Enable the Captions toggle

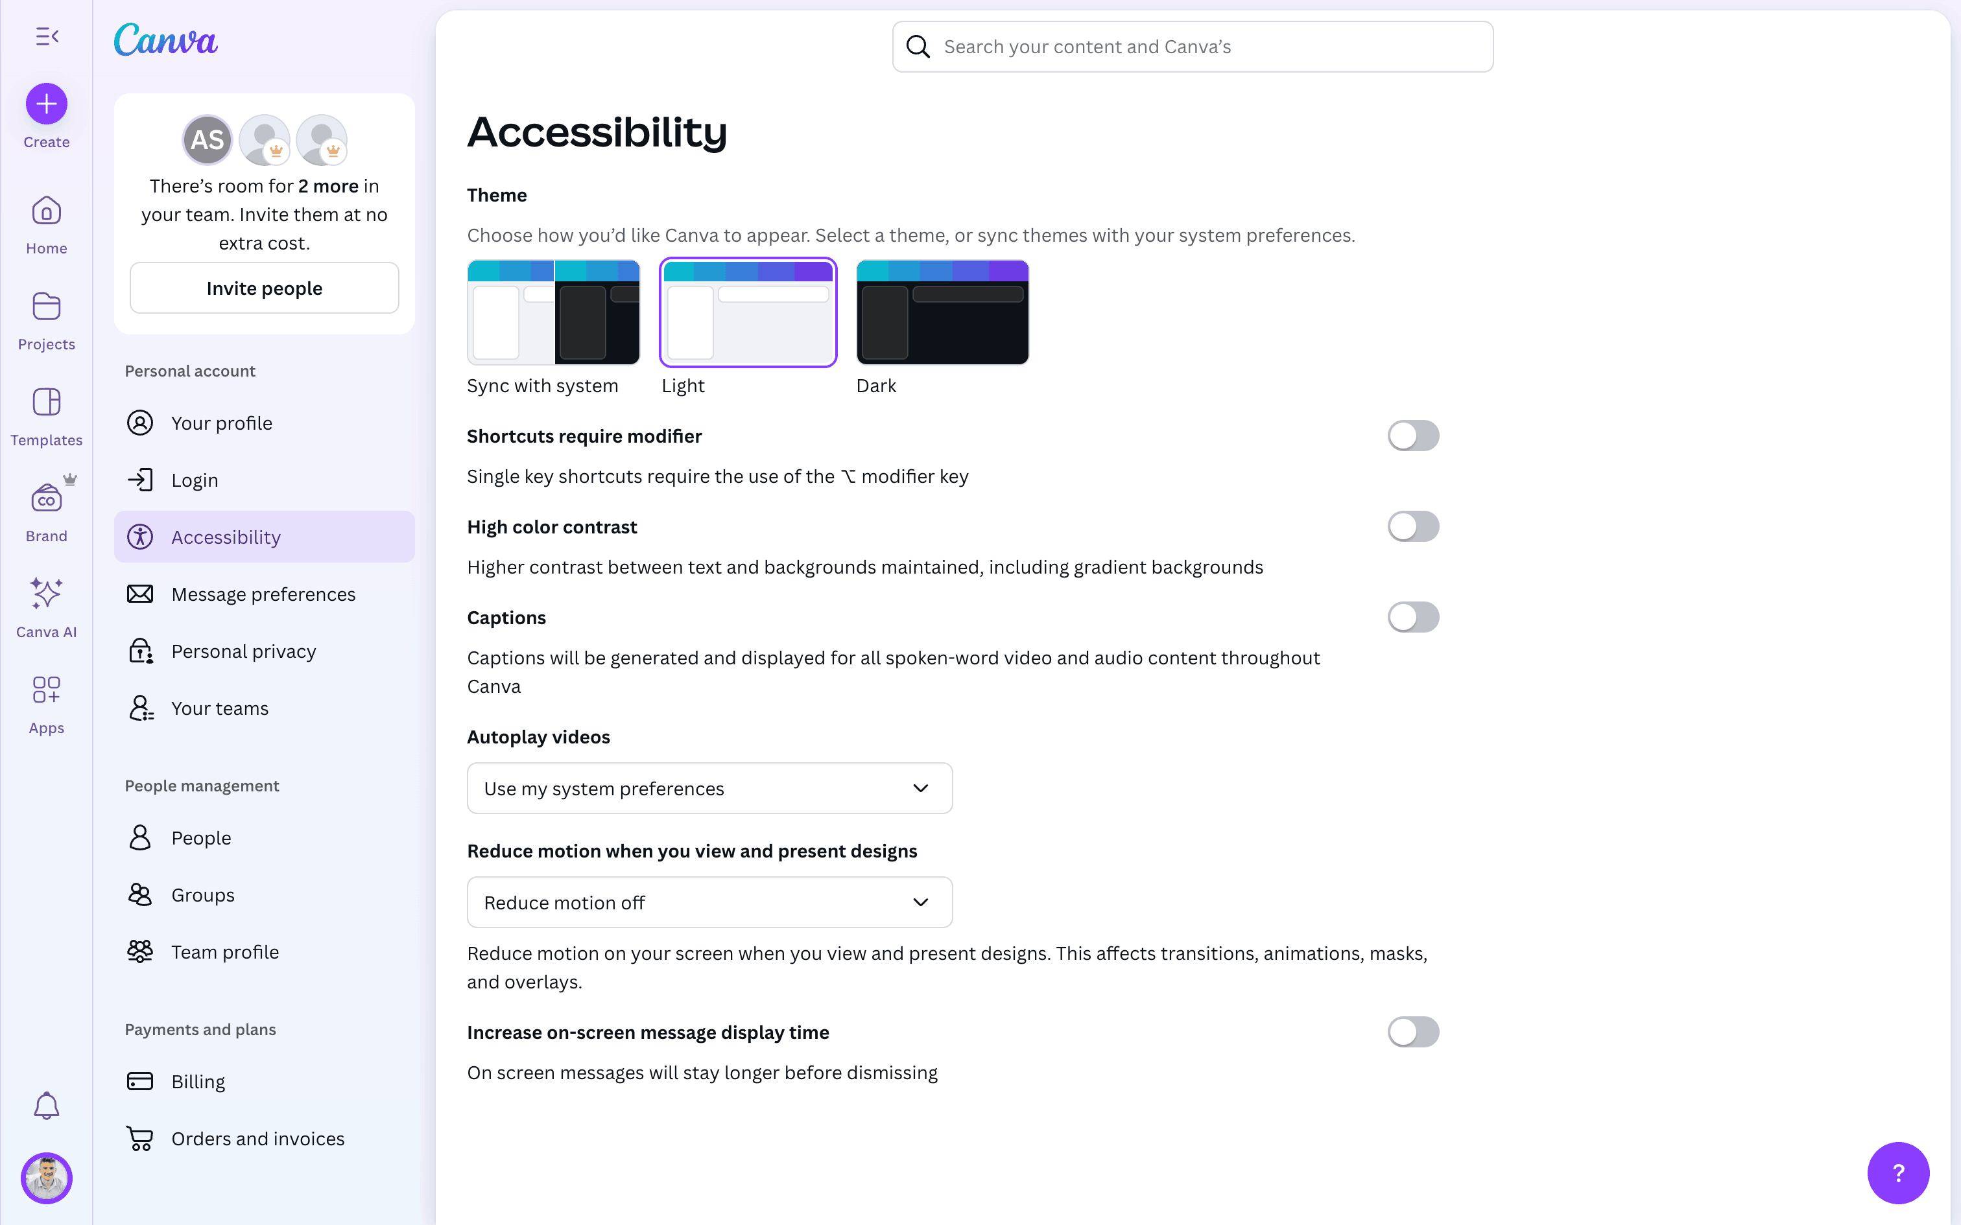click(x=1412, y=617)
